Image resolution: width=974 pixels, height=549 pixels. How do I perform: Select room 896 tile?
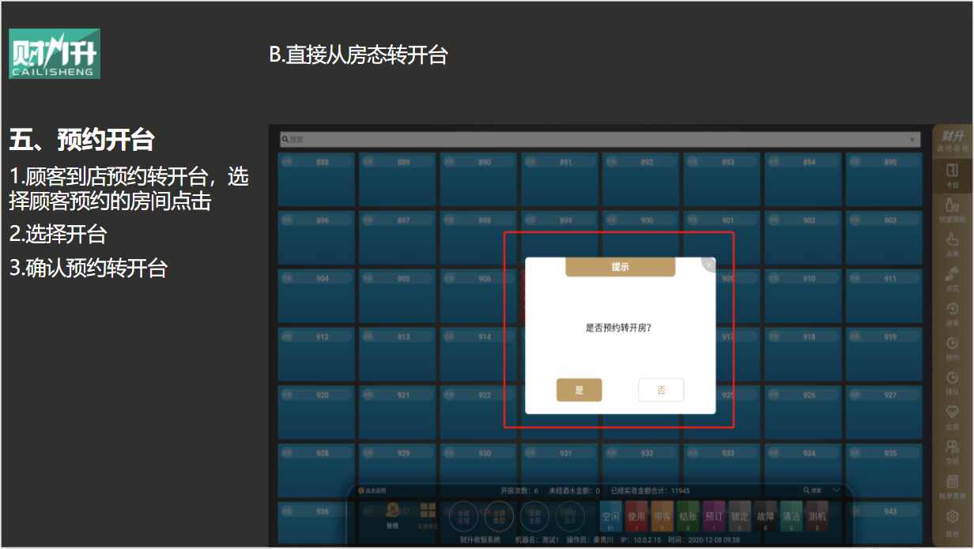[317, 238]
